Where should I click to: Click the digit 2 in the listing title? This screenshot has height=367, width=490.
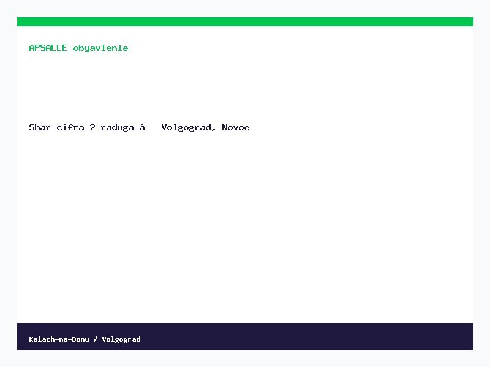[x=92, y=127]
